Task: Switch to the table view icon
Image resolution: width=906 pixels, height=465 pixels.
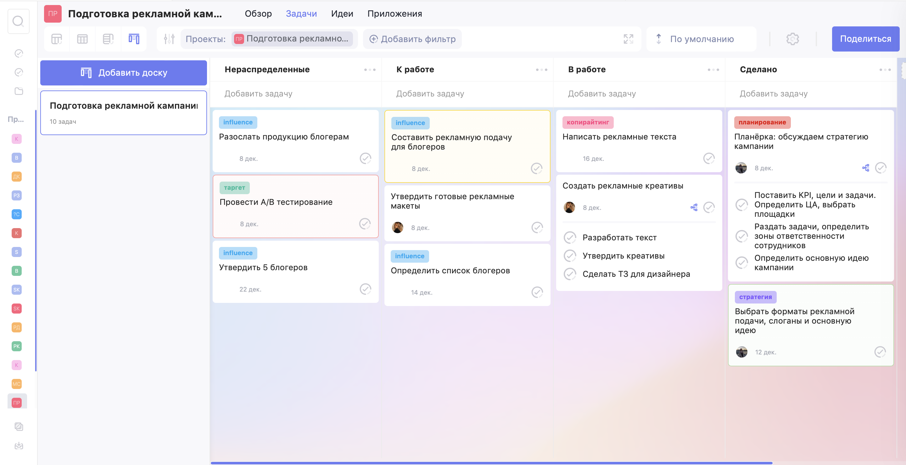Action: pyautogui.click(x=82, y=39)
